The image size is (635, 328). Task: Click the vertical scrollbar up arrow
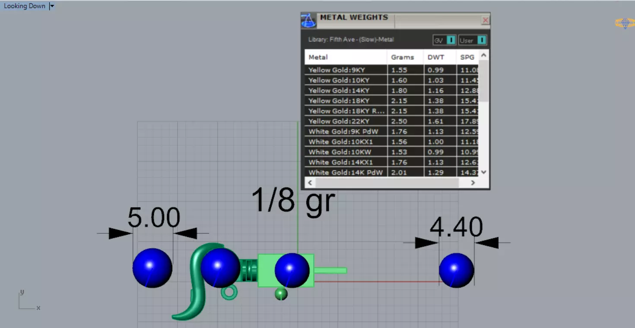tap(484, 55)
